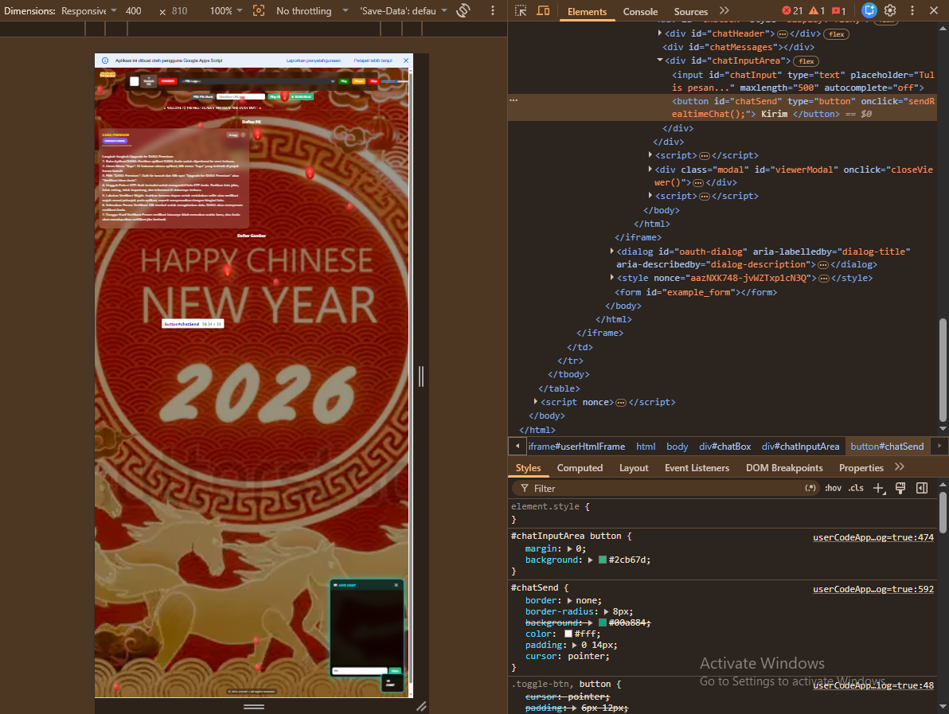Select the Elements tab
This screenshot has height=714, width=949.
click(587, 11)
